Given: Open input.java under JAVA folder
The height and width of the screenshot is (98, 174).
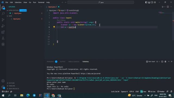Looking at the screenshot, I should click(17, 19).
